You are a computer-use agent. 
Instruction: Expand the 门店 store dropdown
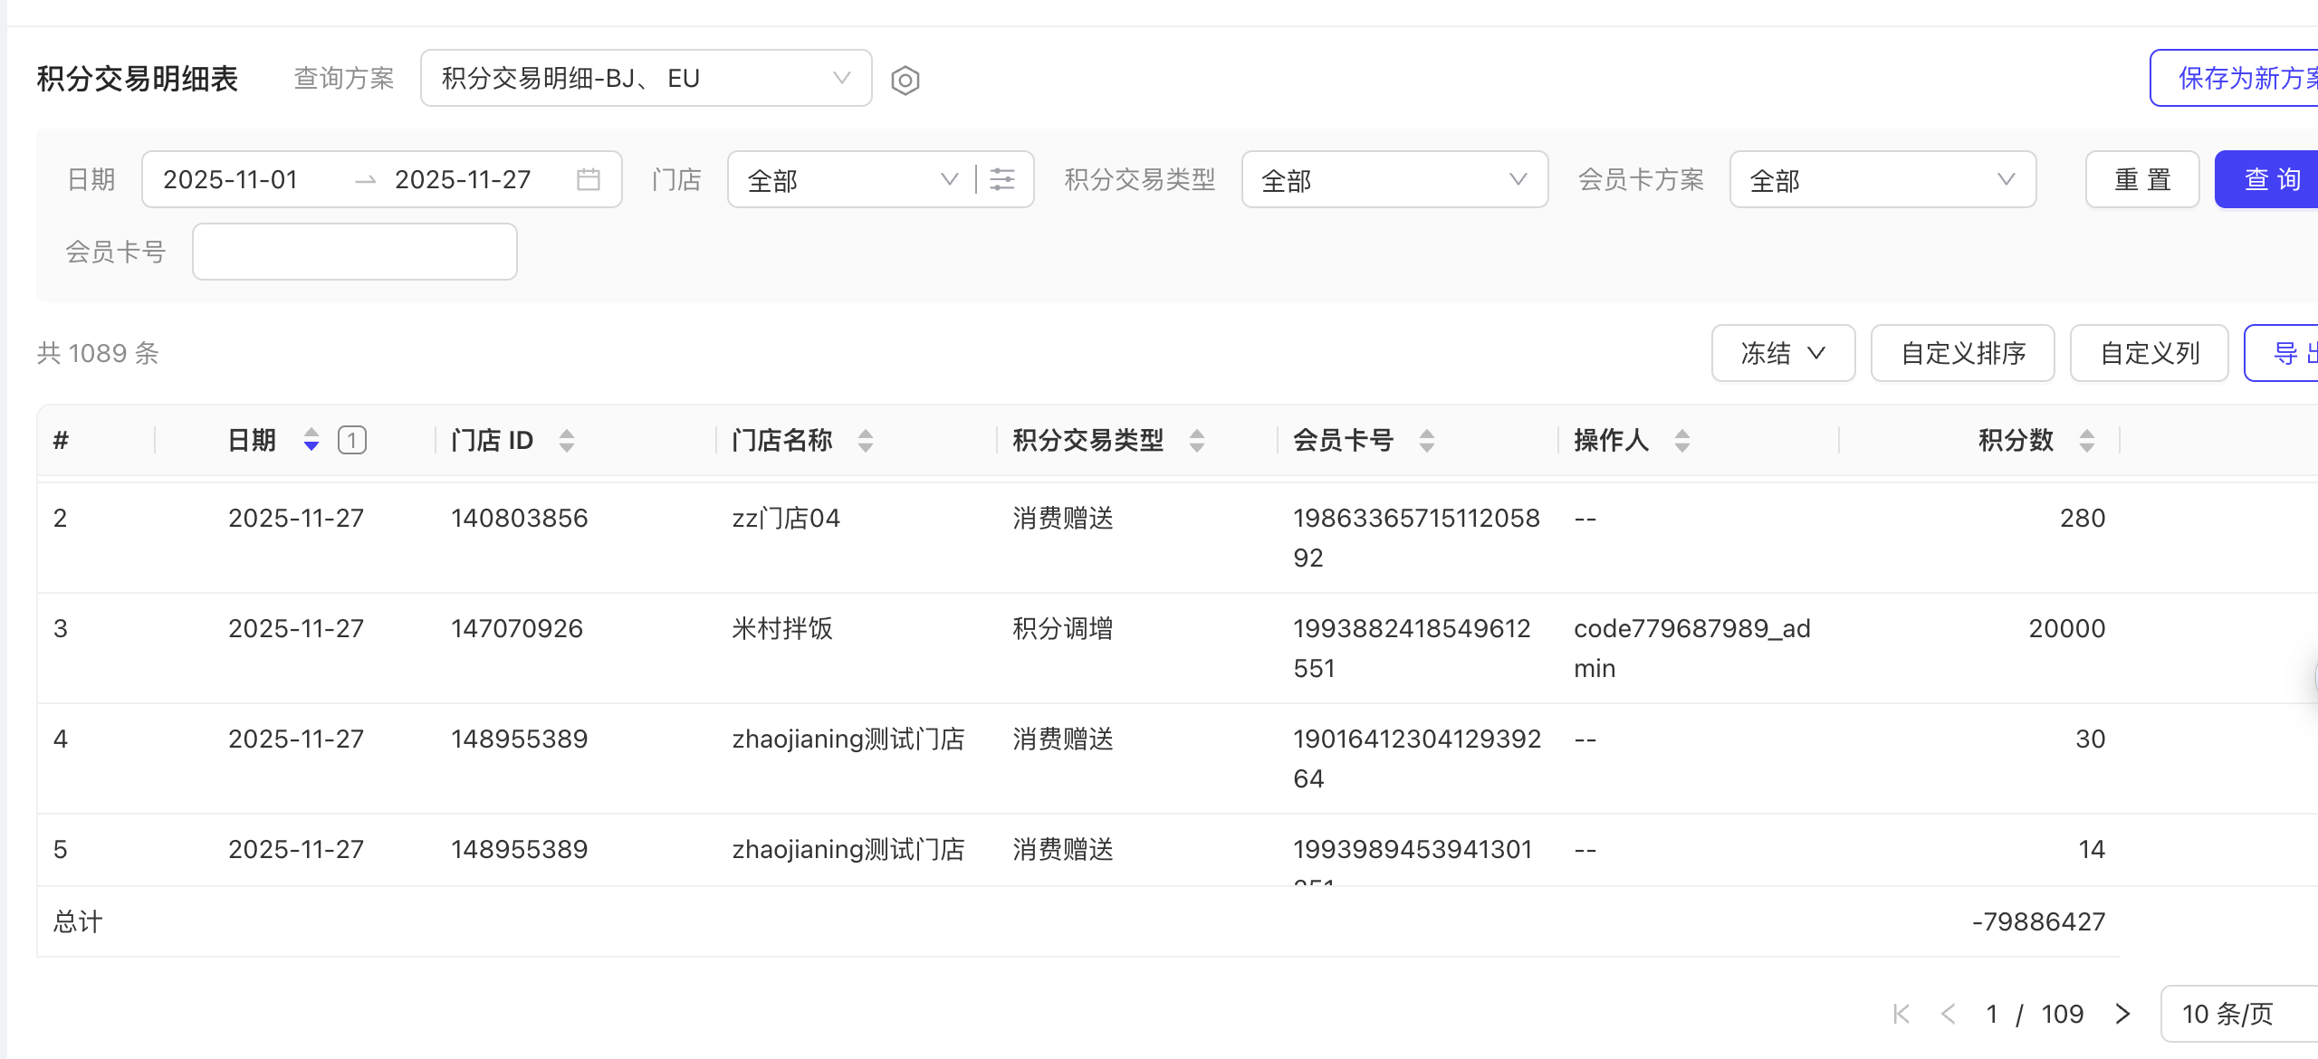tap(851, 179)
